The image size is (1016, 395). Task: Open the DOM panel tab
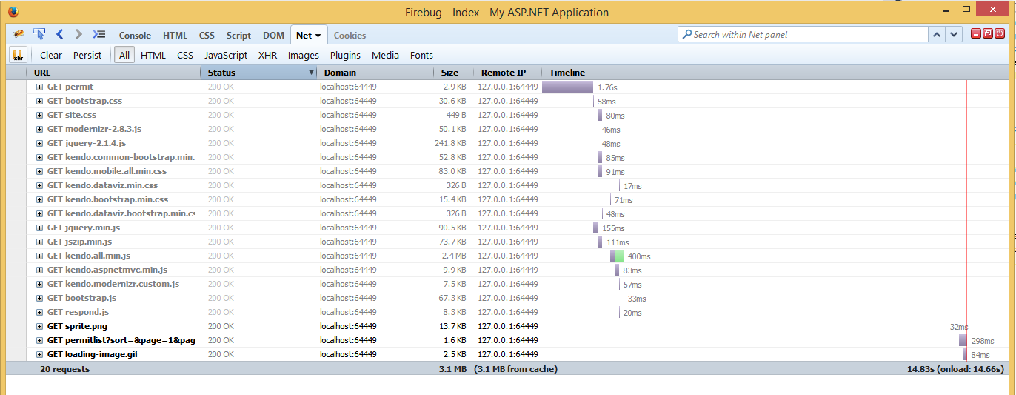(x=273, y=35)
